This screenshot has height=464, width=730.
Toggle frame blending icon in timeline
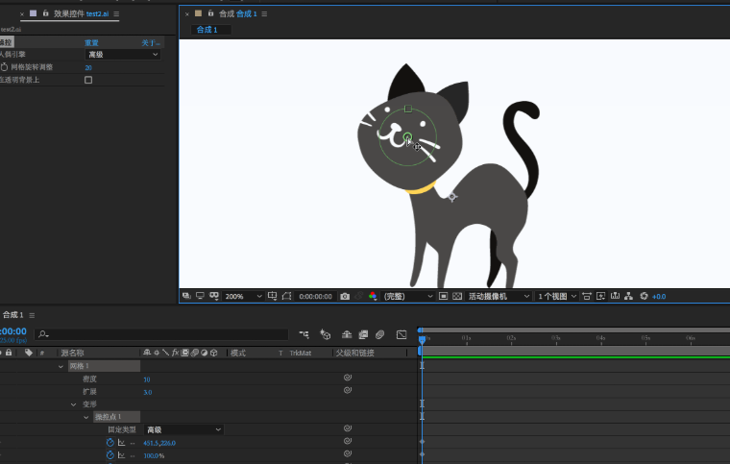coord(363,334)
